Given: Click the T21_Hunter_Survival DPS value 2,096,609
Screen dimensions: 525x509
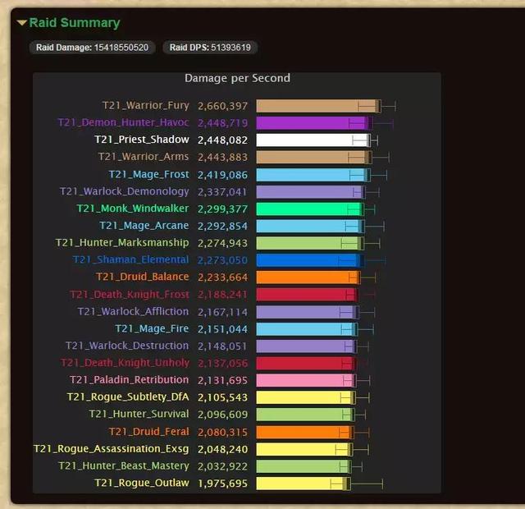Looking at the screenshot, I should coord(222,415).
